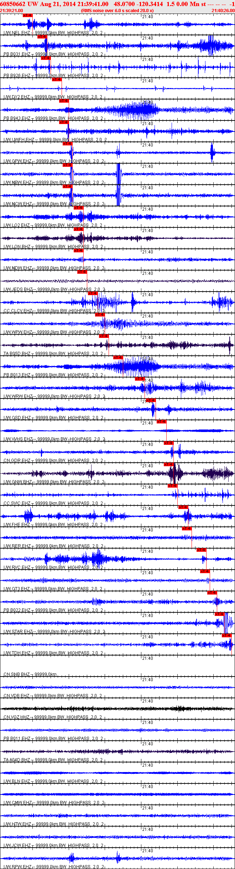This screenshot has height=869, width=235.
Task: Select the UW.LON BHZ station label
Action: coord(17,247)
